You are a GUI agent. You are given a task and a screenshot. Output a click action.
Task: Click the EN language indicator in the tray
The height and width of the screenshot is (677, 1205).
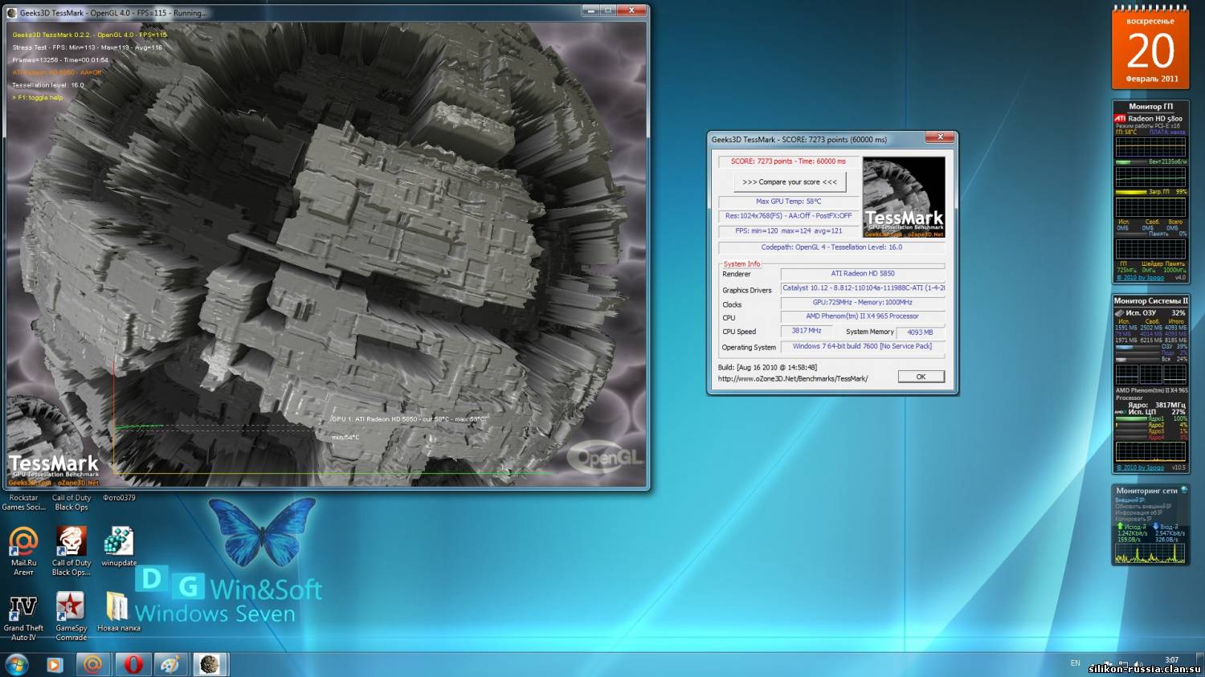(1075, 663)
